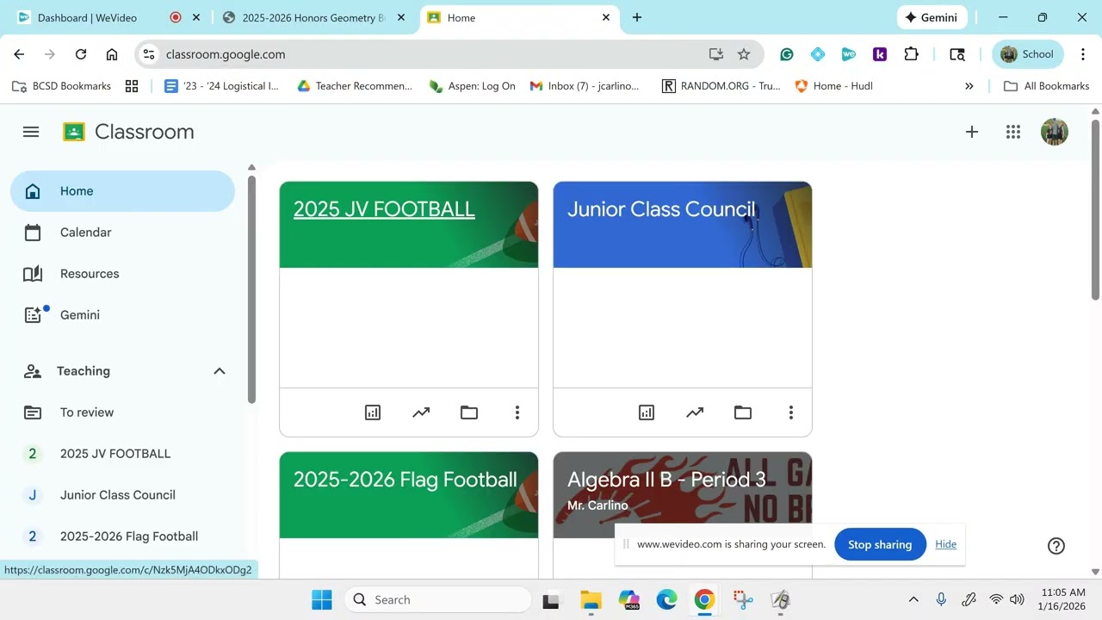Close the Home browser tab
Image resolution: width=1102 pixels, height=620 pixels.
coord(606,17)
